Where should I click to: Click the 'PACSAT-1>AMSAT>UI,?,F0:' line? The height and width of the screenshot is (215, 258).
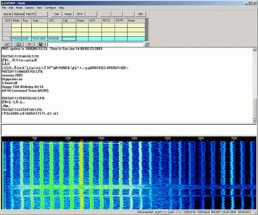click(22, 71)
